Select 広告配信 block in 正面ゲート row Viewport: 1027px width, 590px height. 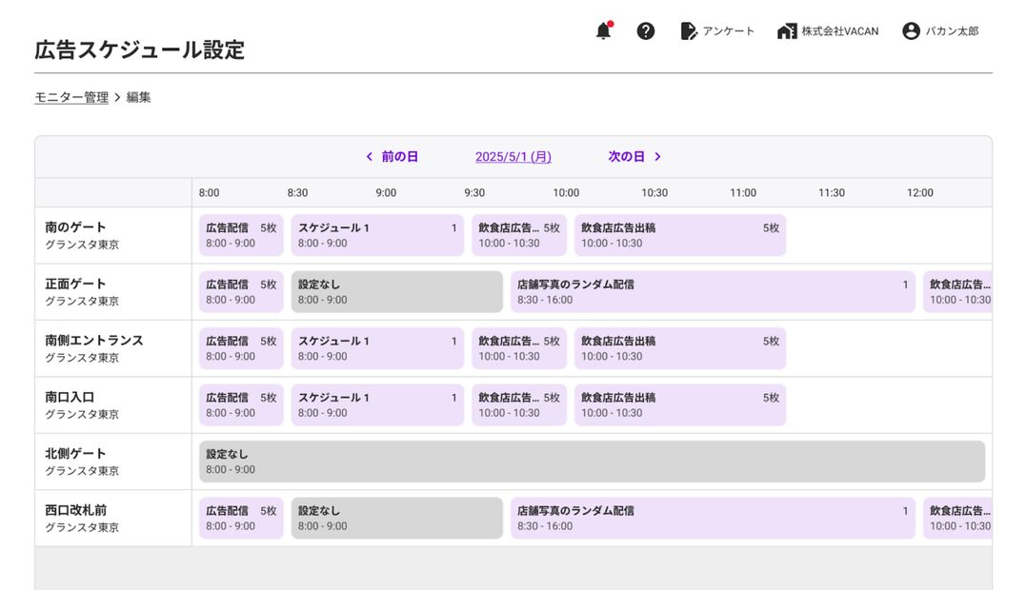(241, 292)
